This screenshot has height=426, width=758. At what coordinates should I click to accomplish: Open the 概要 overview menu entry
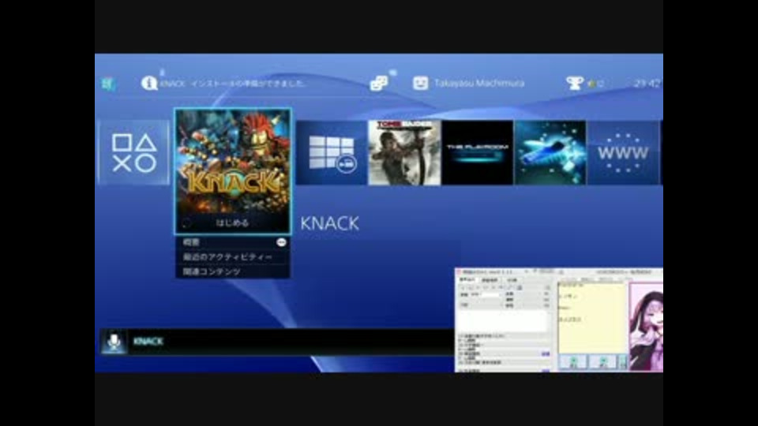[232, 242]
